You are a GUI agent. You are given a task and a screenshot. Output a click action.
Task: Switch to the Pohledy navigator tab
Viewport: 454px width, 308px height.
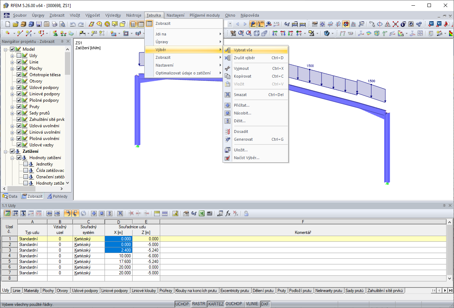(57, 196)
